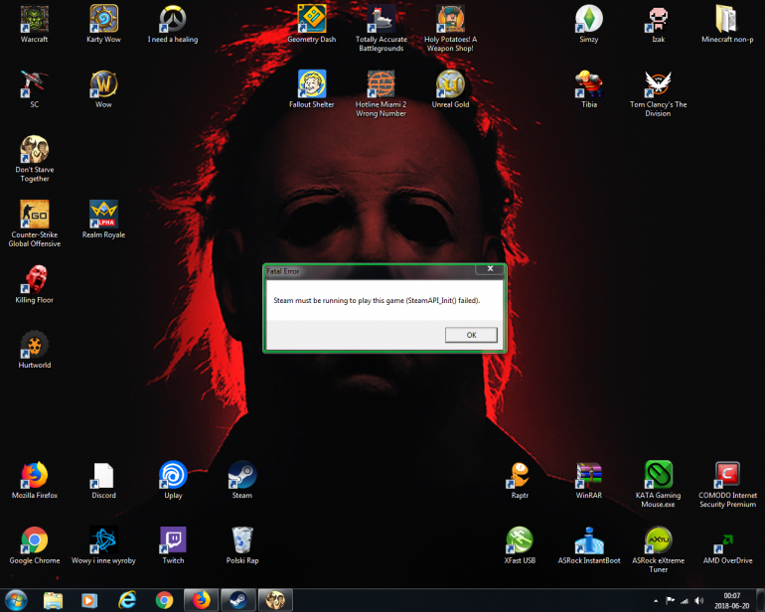This screenshot has height=612, width=765.
Task: Select Mozilla Firefox desktop shortcut
Action: coord(34,480)
